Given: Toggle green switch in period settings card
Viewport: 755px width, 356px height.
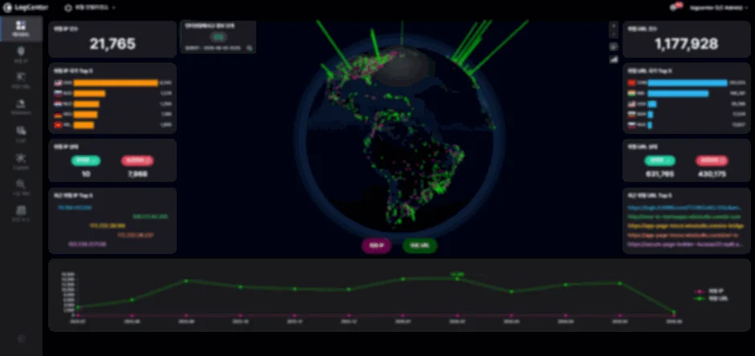Looking at the screenshot, I should (218, 37).
